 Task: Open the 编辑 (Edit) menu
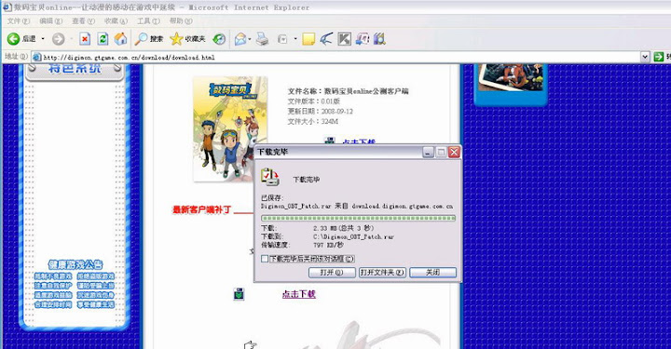coord(51,20)
